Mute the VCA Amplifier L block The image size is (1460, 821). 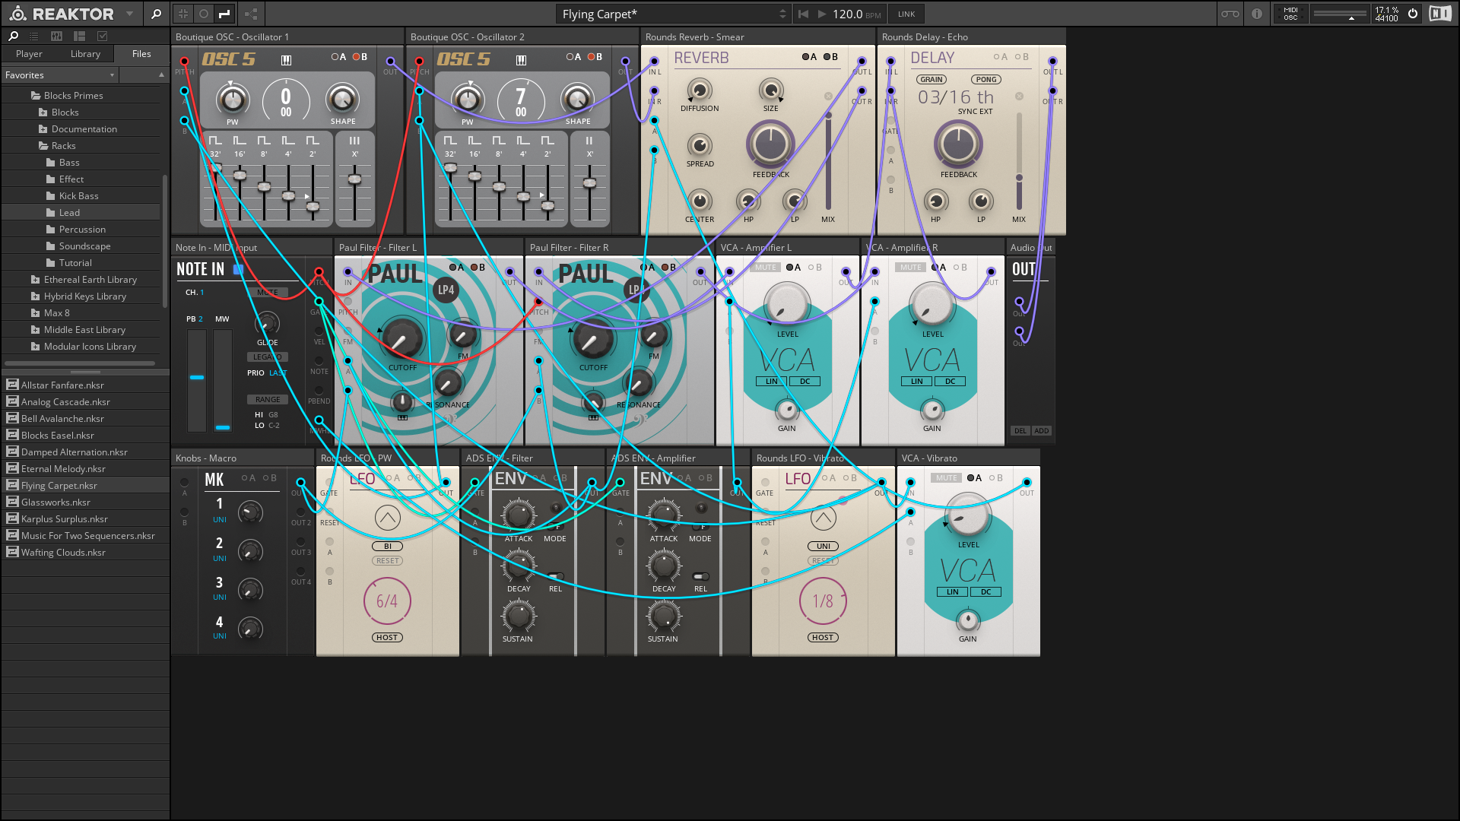coord(766,268)
